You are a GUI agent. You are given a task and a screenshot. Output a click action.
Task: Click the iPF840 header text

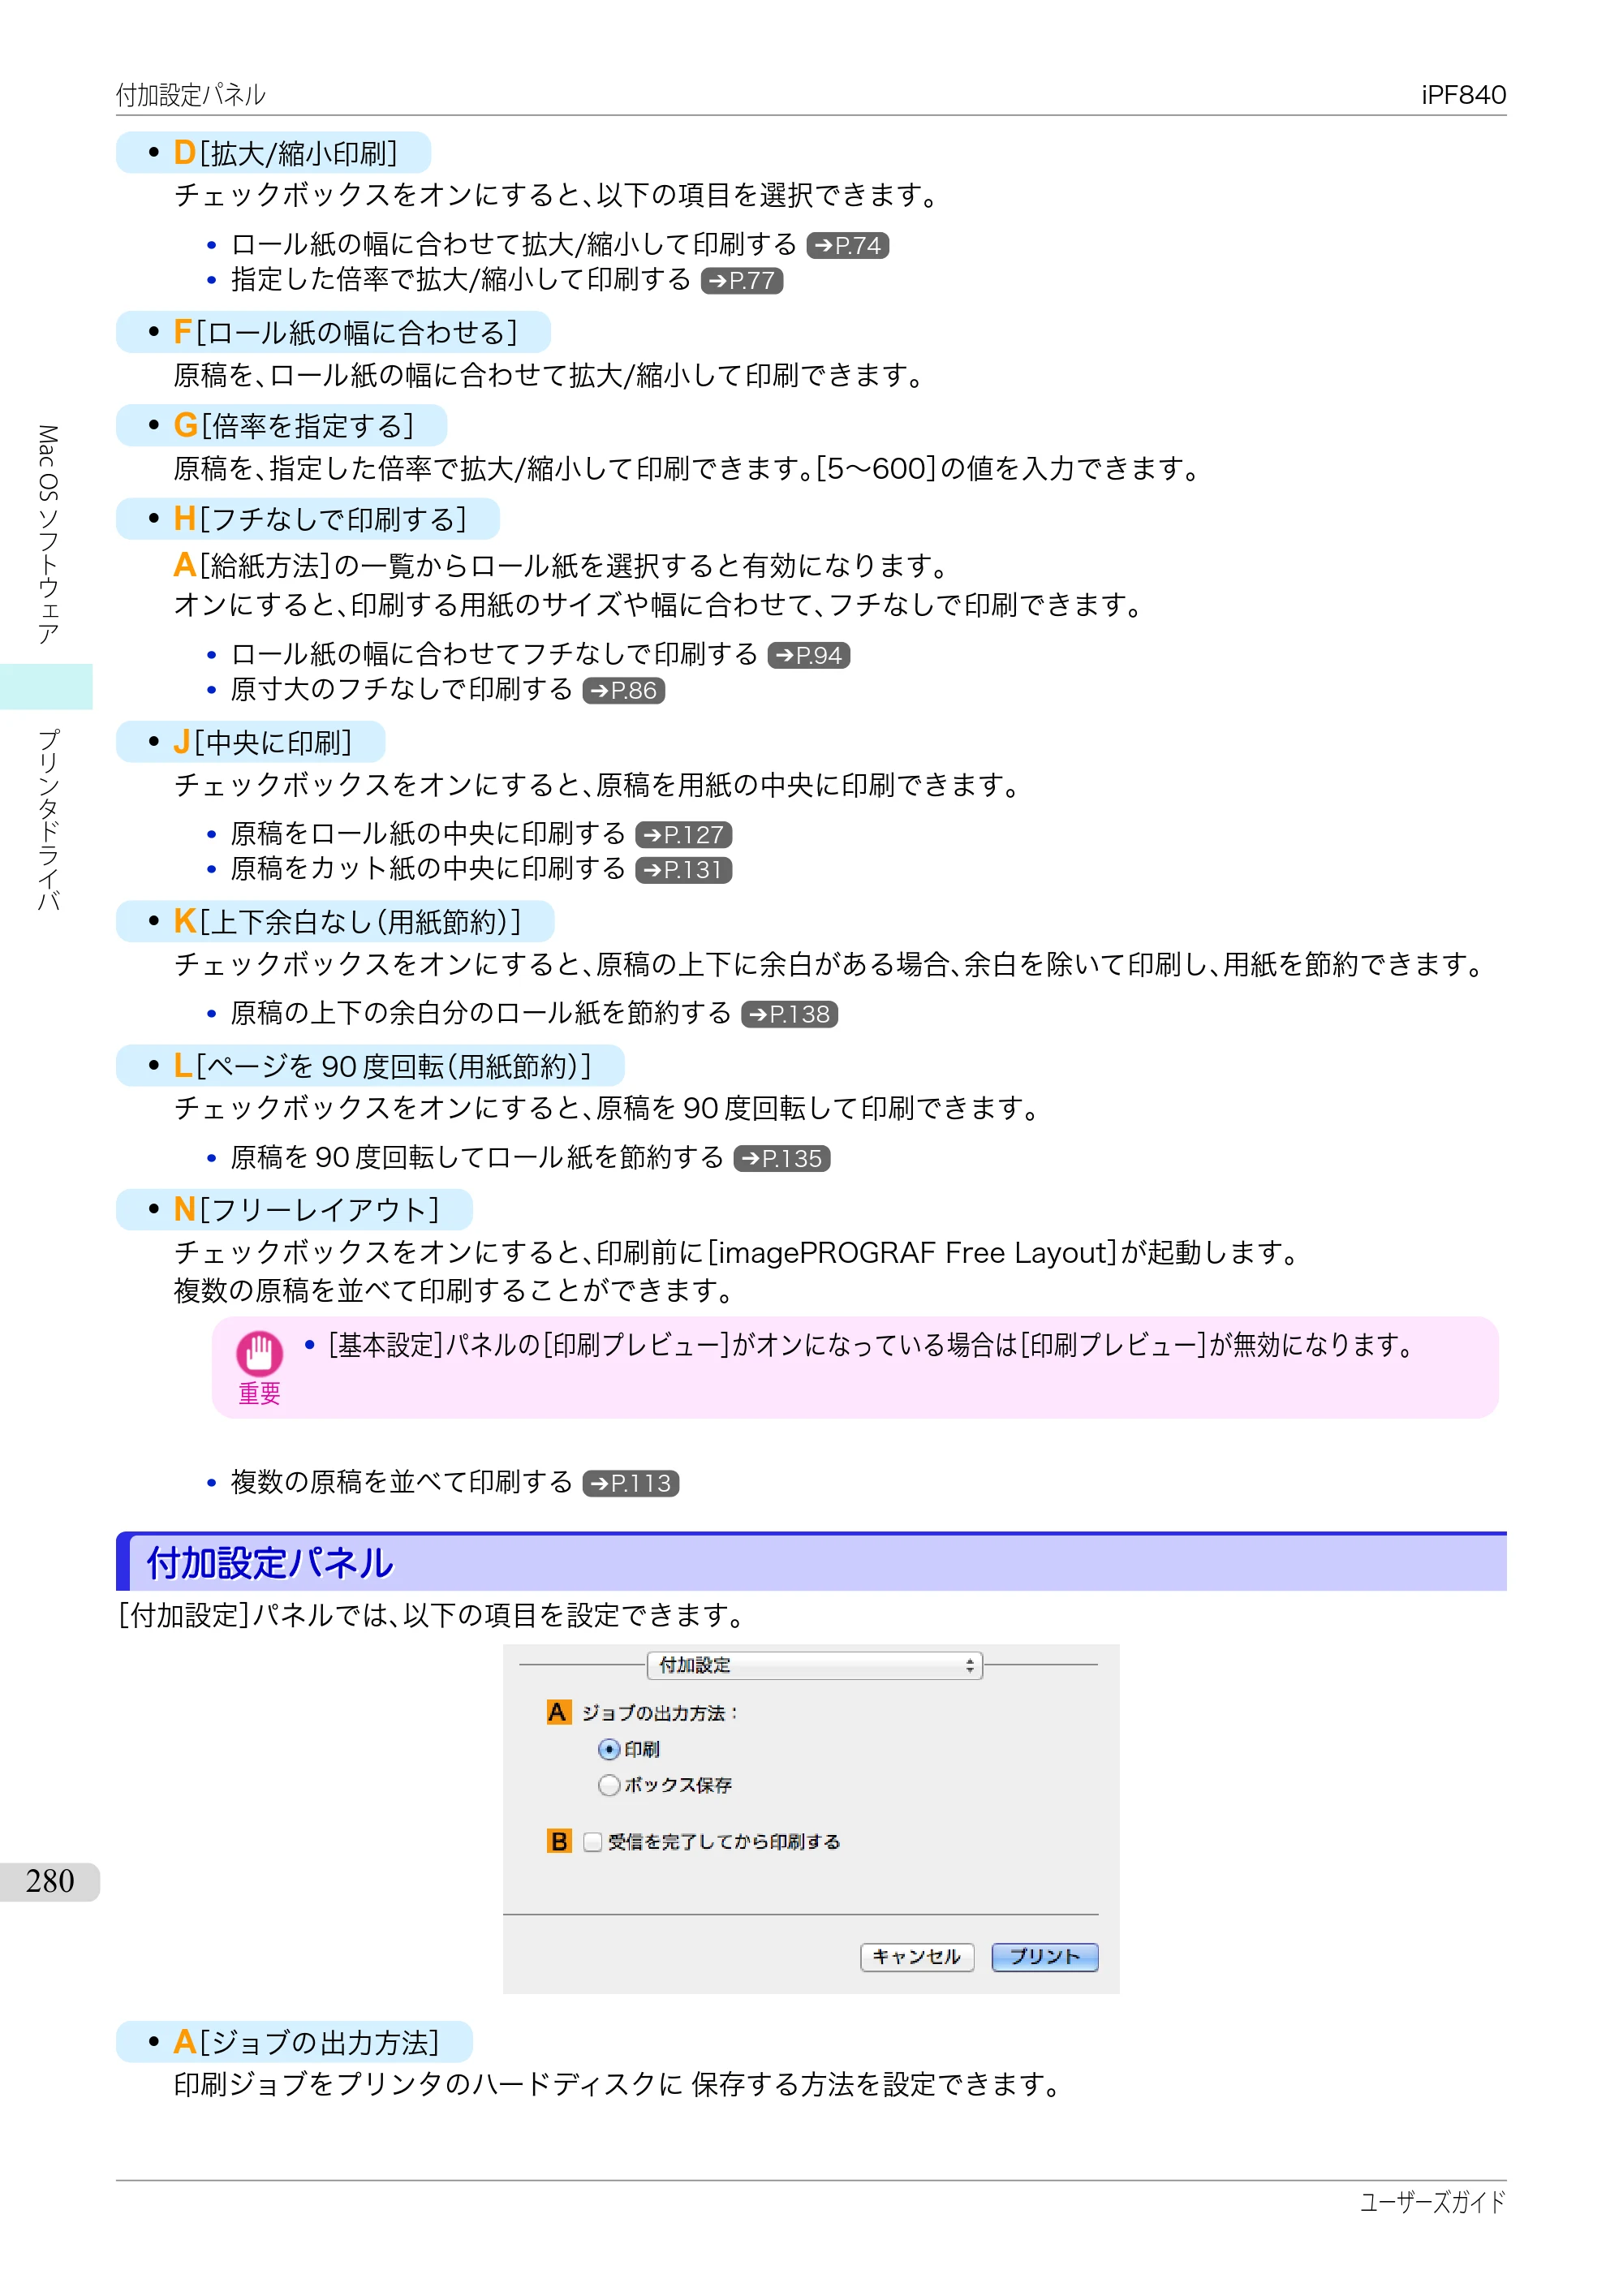(1463, 95)
